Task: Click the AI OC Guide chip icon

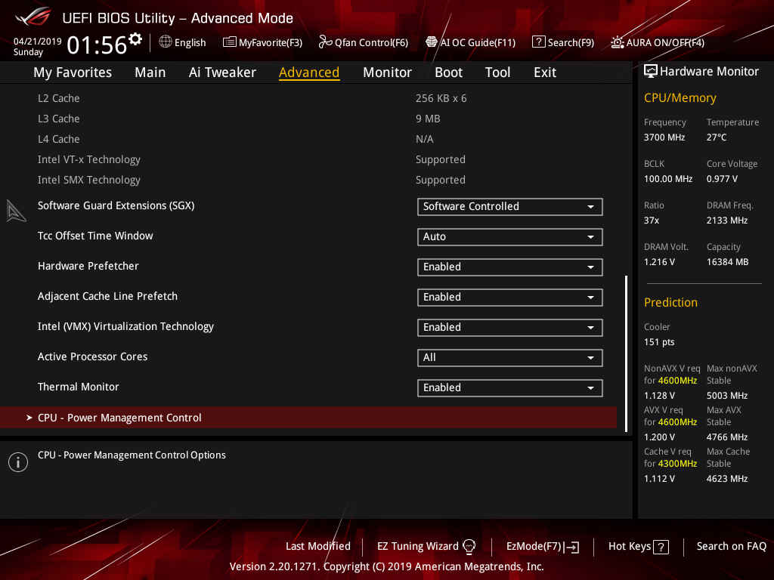Action: click(x=432, y=42)
